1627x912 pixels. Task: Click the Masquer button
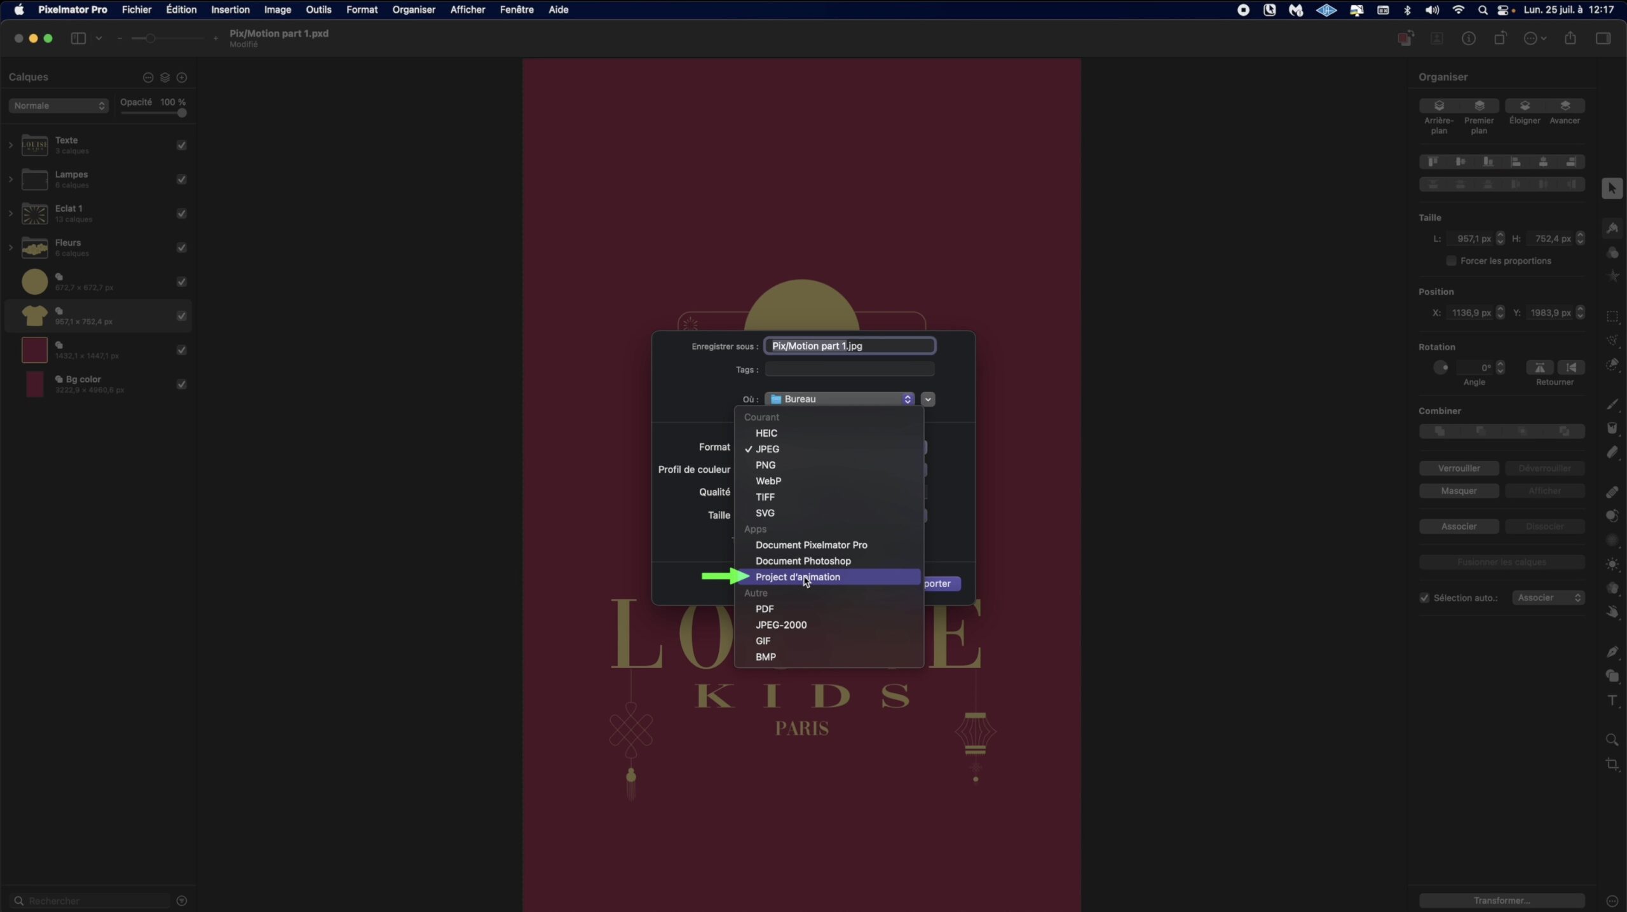[1459, 491]
